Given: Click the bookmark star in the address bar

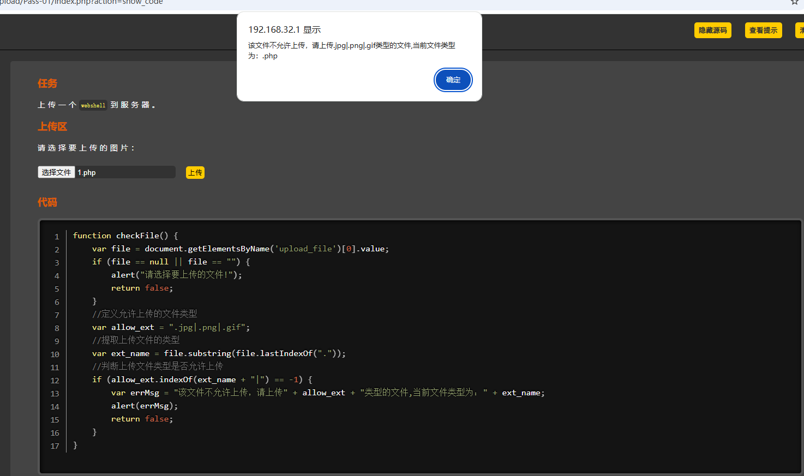Looking at the screenshot, I should coord(794,2).
